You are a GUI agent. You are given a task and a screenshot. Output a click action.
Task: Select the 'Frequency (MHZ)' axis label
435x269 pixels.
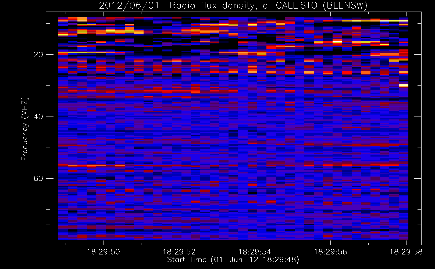(25, 129)
